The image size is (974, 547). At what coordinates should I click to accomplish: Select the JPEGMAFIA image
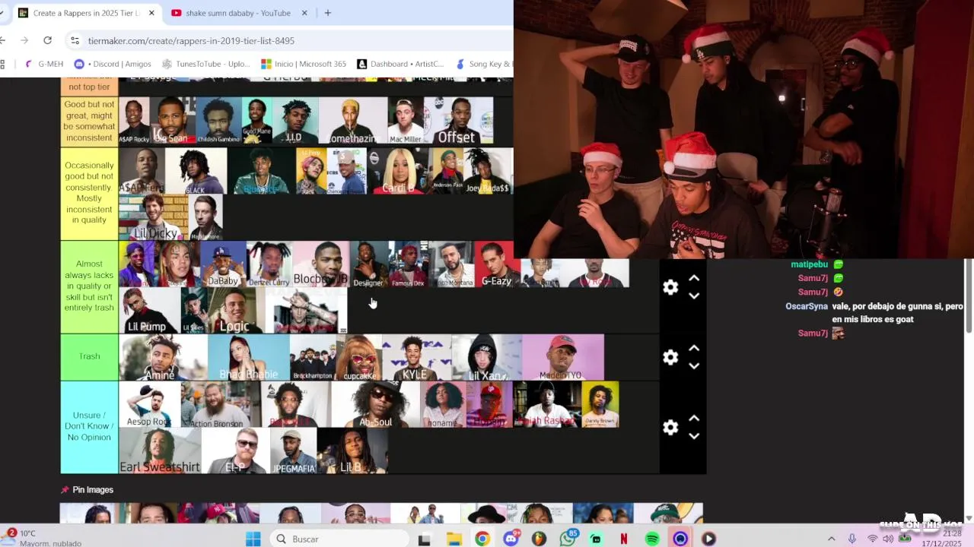pos(293,451)
